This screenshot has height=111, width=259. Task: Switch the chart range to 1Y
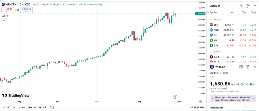[x=35, y=108]
